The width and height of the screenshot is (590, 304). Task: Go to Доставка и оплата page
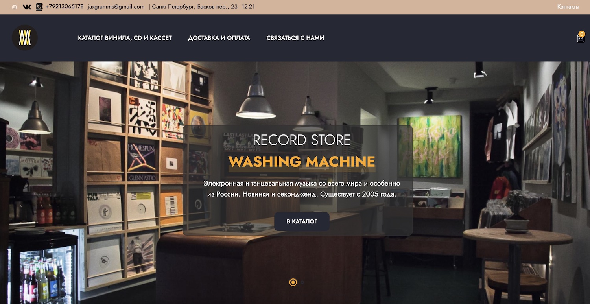point(219,38)
